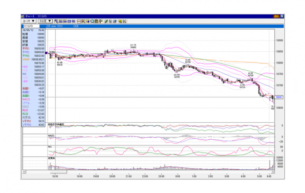
Task: Click the 225 mini 1612 info bar
Action: (x=54, y=26)
